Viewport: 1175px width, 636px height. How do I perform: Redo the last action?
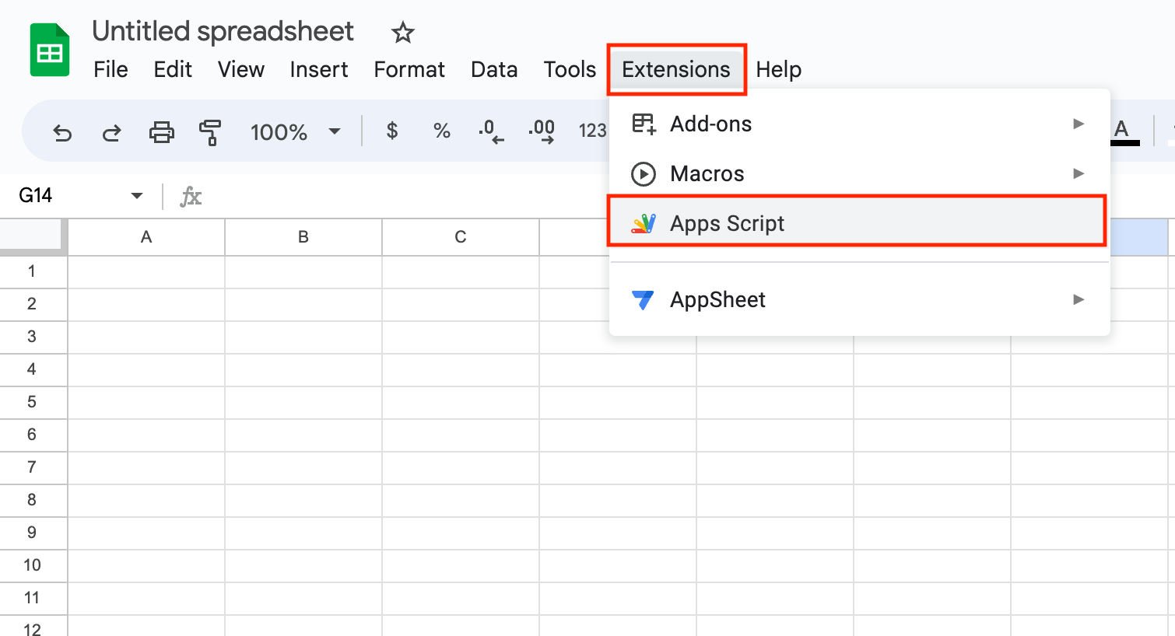pos(112,133)
